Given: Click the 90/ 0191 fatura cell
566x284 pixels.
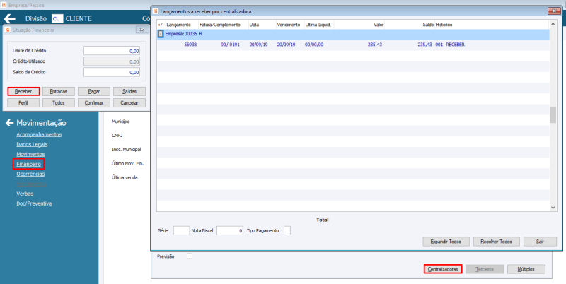Looking at the screenshot, I should (231, 45).
